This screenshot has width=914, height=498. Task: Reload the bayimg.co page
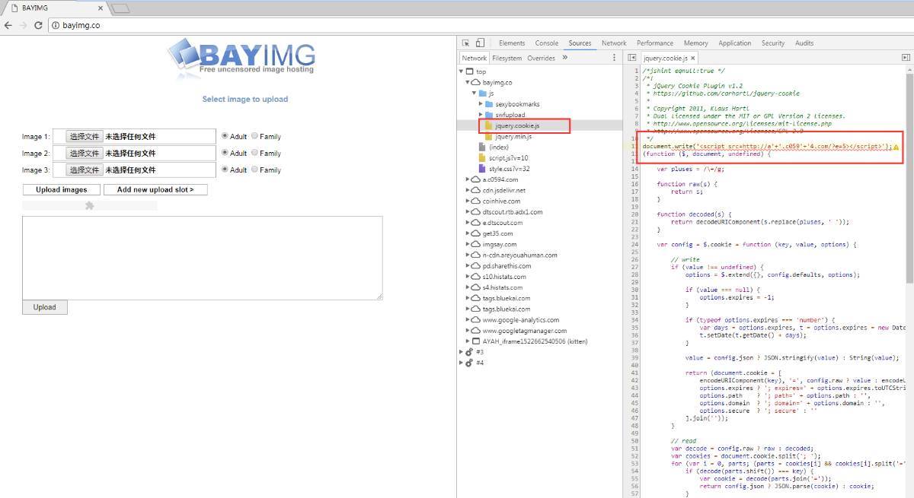point(38,25)
